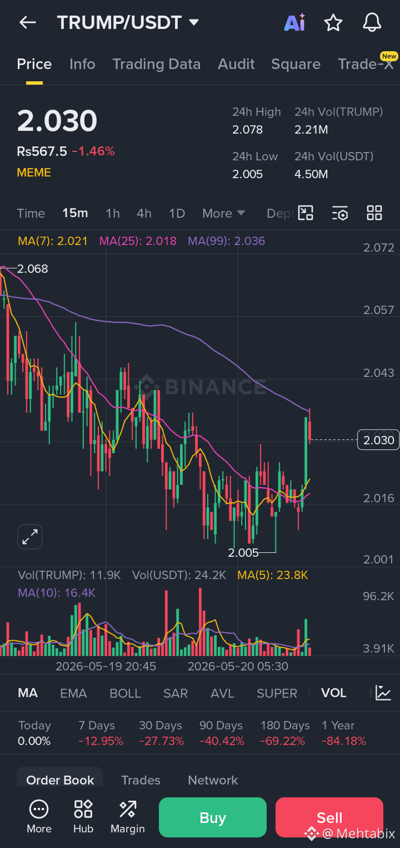Open the Hub icon
Screen dimensions: 400x848
83,817
